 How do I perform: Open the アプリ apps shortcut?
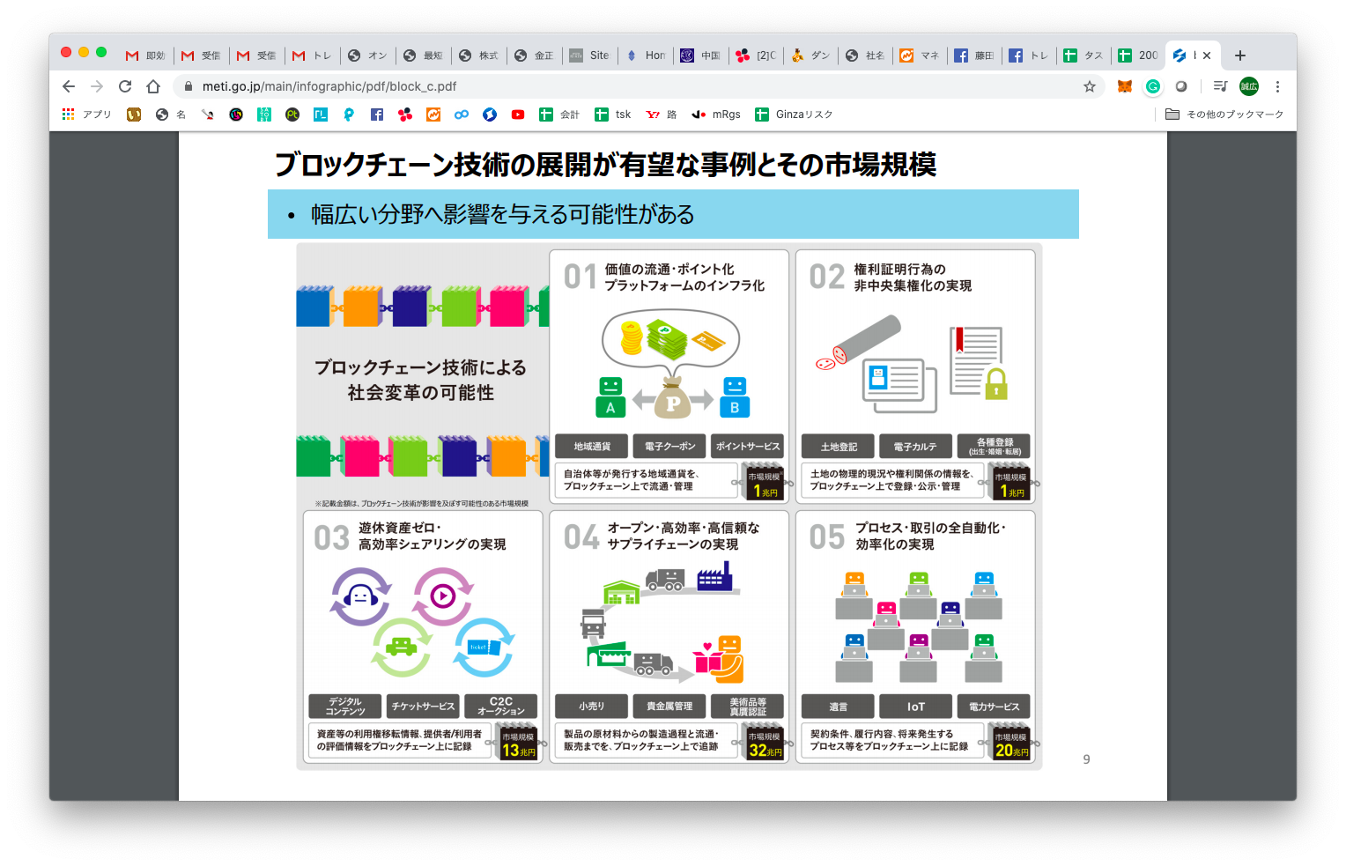(87, 115)
